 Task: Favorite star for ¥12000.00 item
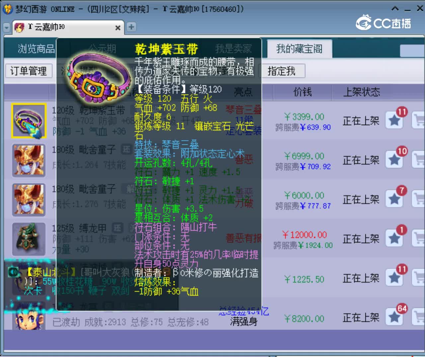(394, 238)
